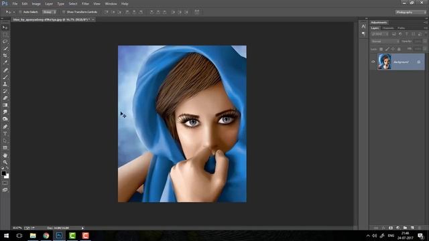
Task: Toggle lock image pixels brush icon
Action: pos(387,49)
